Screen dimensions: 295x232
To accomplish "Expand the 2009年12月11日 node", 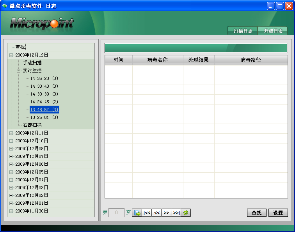I will coord(11,133).
